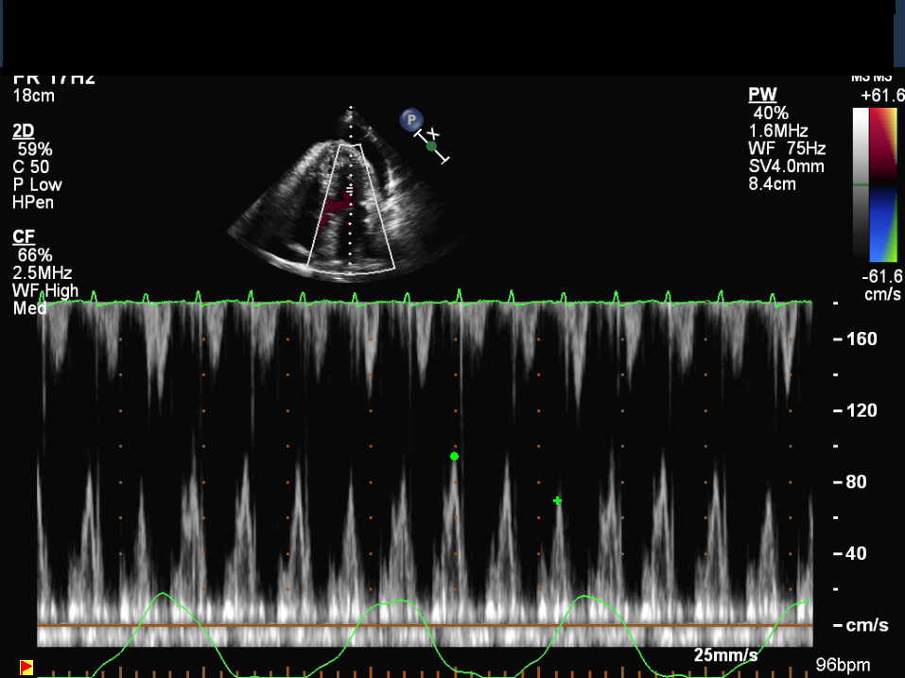The image size is (905, 678).
Task: Click the X marker beside the probe indicator
Action: 433,132
